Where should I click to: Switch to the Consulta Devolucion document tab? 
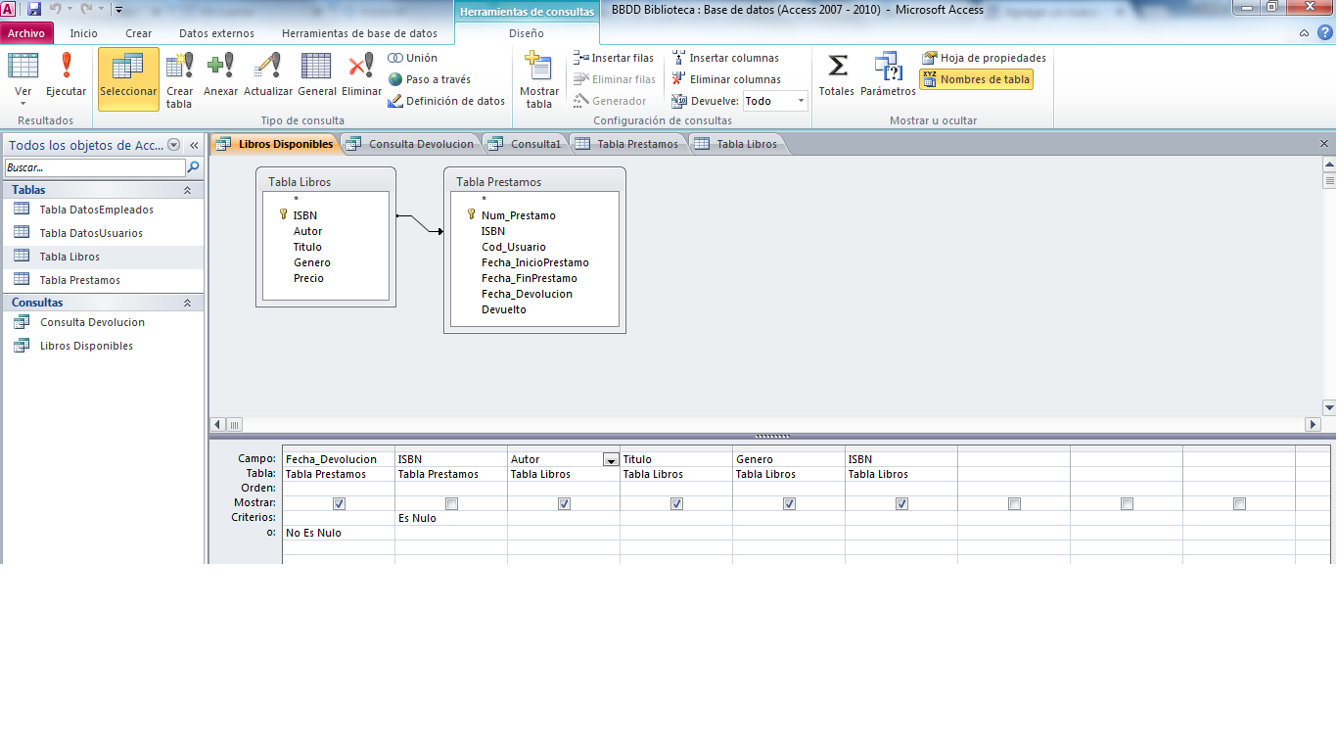pyautogui.click(x=411, y=144)
